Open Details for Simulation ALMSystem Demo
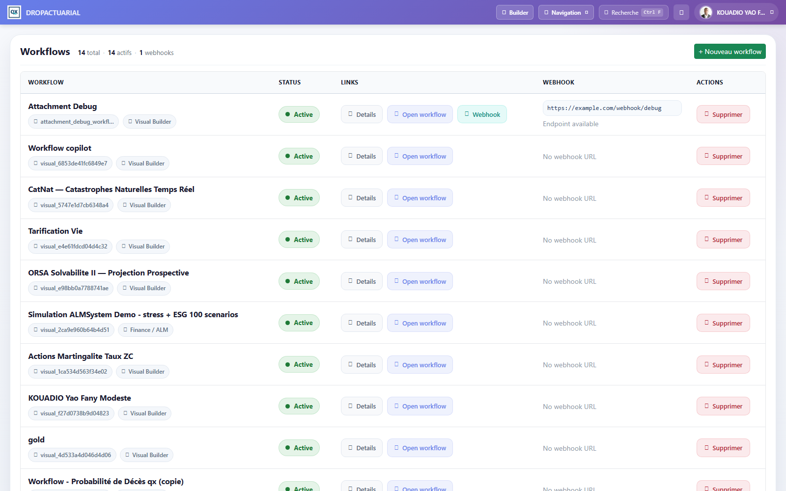Viewport: 786px width, 491px height. coord(362,323)
